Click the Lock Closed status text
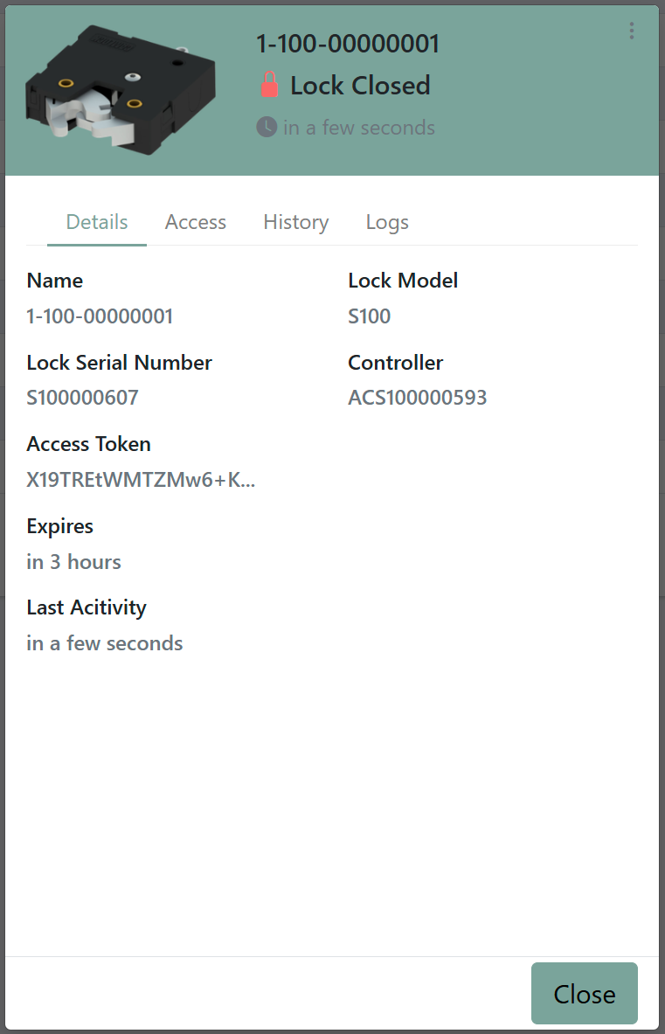Viewport: 665px width, 1034px height. point(361,86)
